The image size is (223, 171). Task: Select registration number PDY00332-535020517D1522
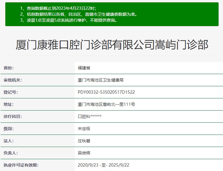click(106, 92)
